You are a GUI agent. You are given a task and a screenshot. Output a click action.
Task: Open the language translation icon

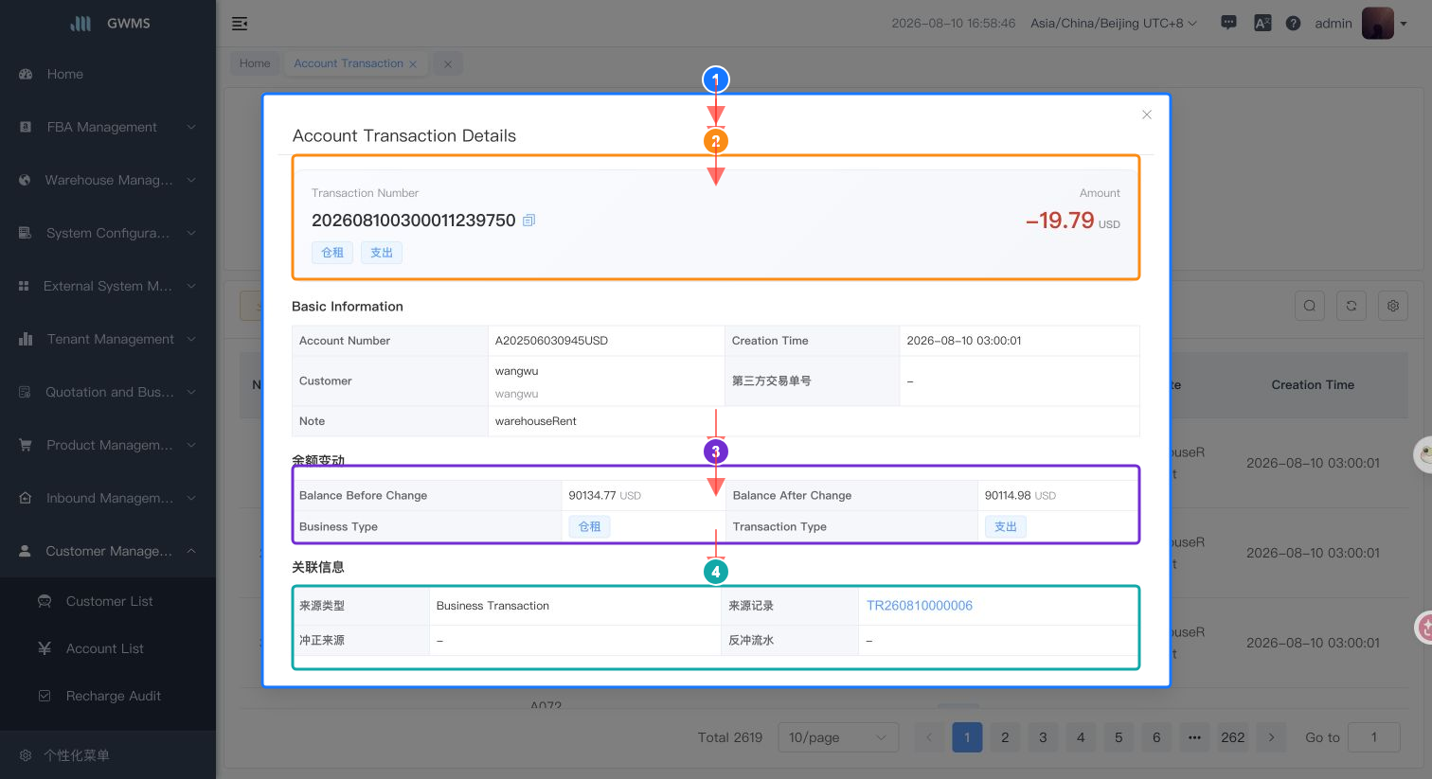click(x=1262, y=23)
